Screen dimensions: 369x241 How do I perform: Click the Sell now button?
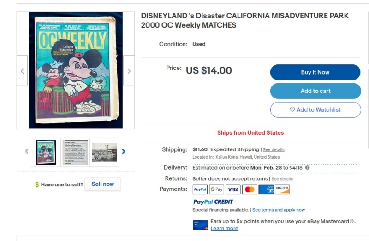coord(102,184)
